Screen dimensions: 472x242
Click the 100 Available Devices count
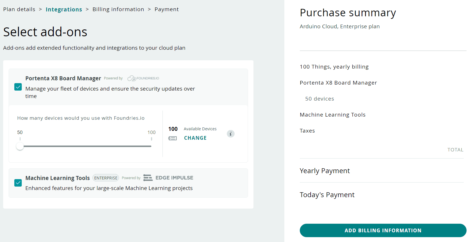pos(173,129)
